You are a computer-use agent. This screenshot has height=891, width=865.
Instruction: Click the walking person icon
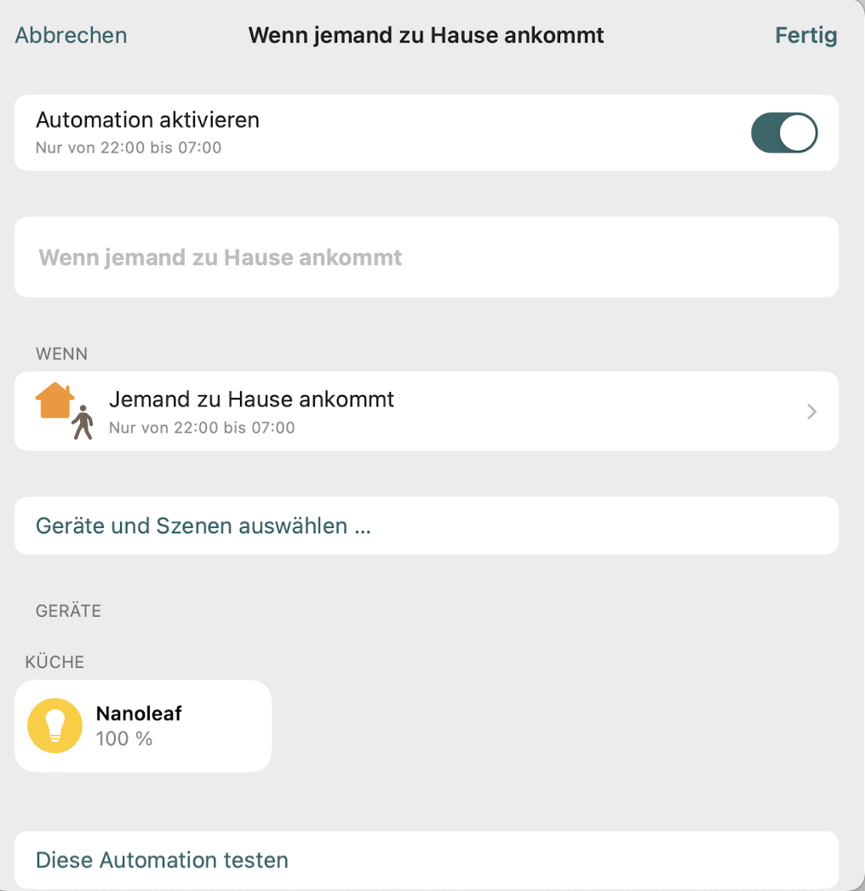[x=83, y=423]
